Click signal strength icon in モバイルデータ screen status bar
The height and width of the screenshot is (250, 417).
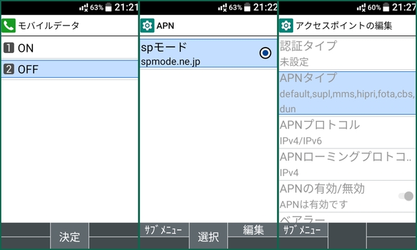tap(83, 7)
